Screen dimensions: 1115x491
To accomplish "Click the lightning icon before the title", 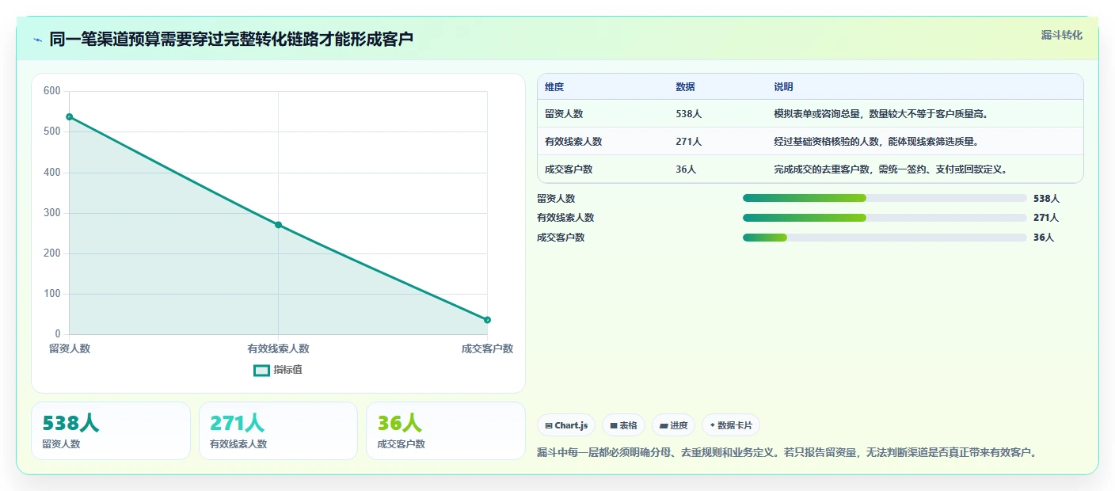I will [37, 40].
